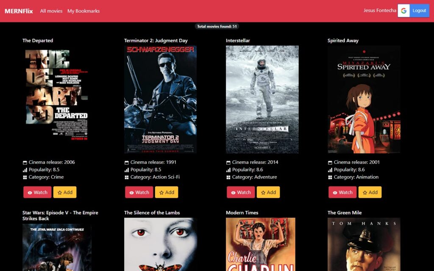Click the bar-chart popularity icon for Spirited Away
The width and height of the screenshot is (434, 271).
[330, 170]
